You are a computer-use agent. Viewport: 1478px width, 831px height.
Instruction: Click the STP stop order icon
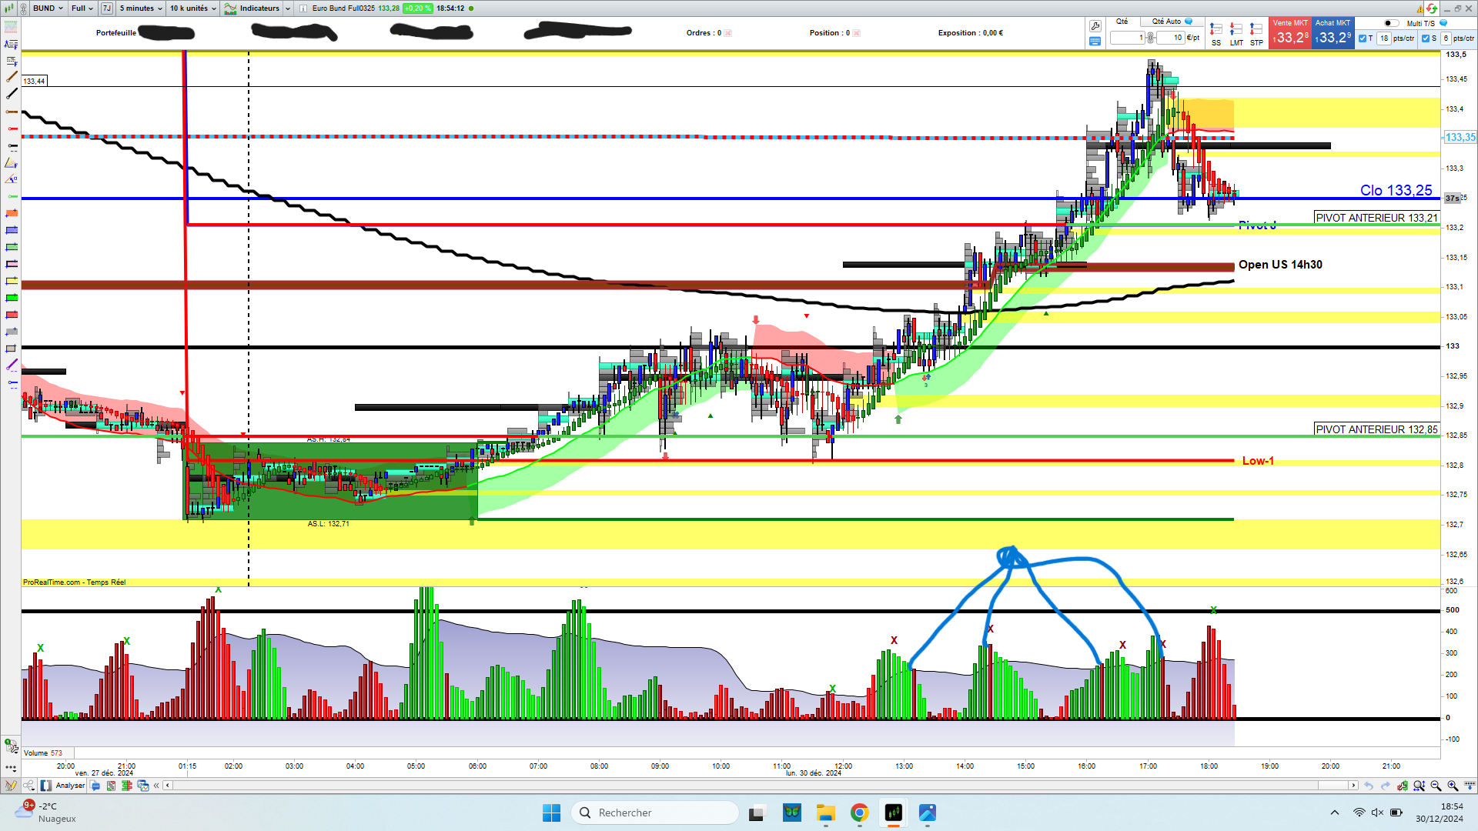[x=1256, y=31]
